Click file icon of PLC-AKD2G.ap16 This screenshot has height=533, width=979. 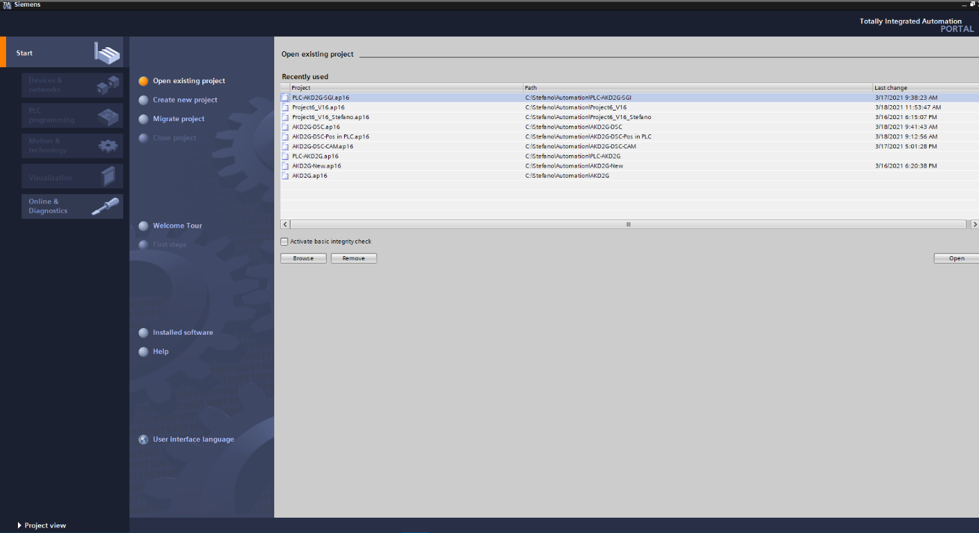coord(285,156)
